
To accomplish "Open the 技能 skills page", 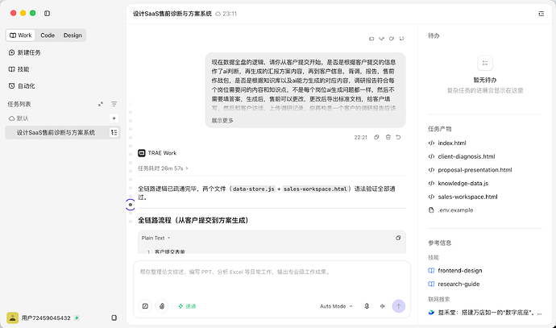I will pyautogui.click(x=19, y=69).
